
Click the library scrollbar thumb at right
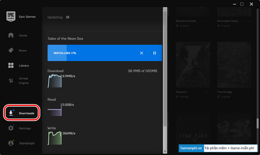point(258,123)
